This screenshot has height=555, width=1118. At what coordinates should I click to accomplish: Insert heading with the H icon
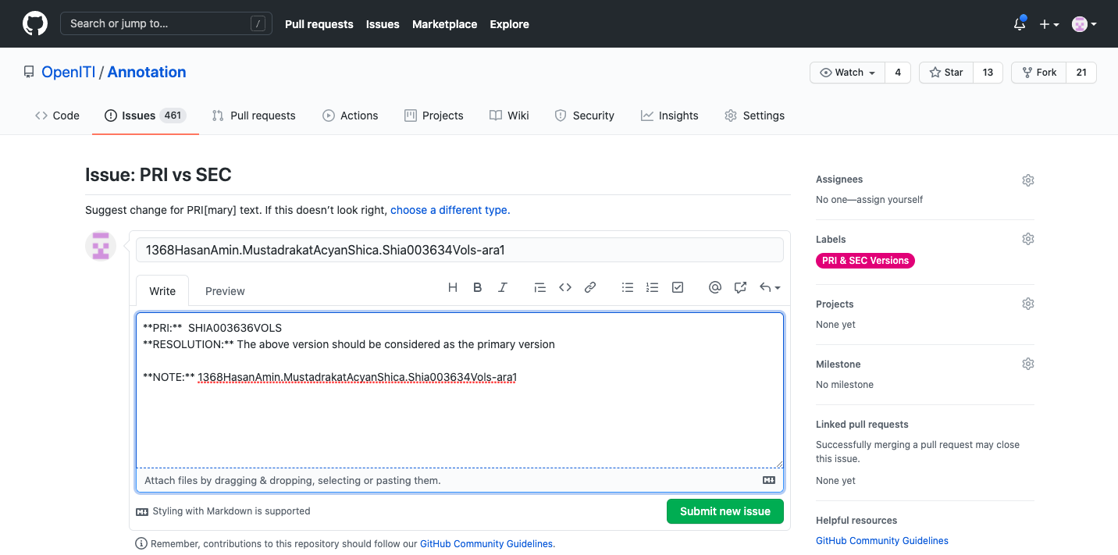click(x=453, y=287)
